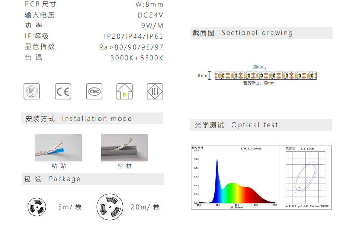
Task: Click the indoor-use house icon
Action: tap(124, 91)
